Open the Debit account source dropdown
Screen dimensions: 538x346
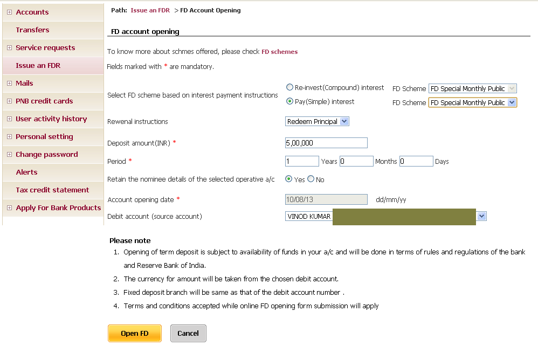tap(481, 216)
